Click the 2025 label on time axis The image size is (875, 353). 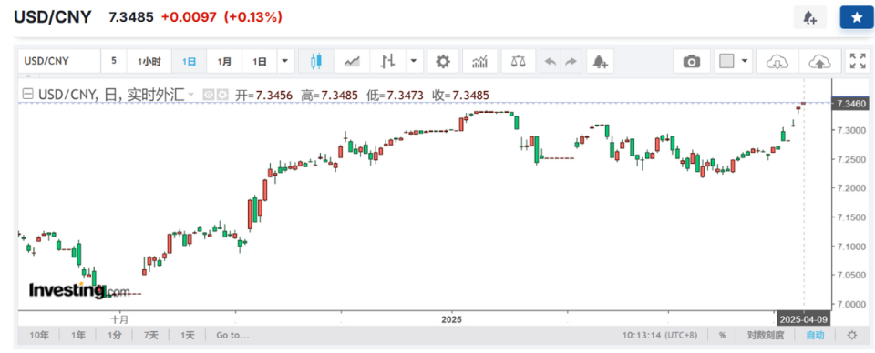pyautogui.click(x=451, y=320)
